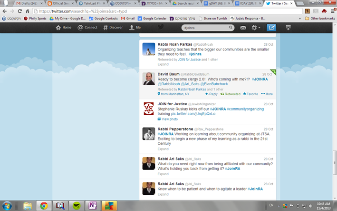The width and height of the screenshot is (337, 211).
Task: Switch to gDAY 368 tab
Action: (x=217, y=3)
